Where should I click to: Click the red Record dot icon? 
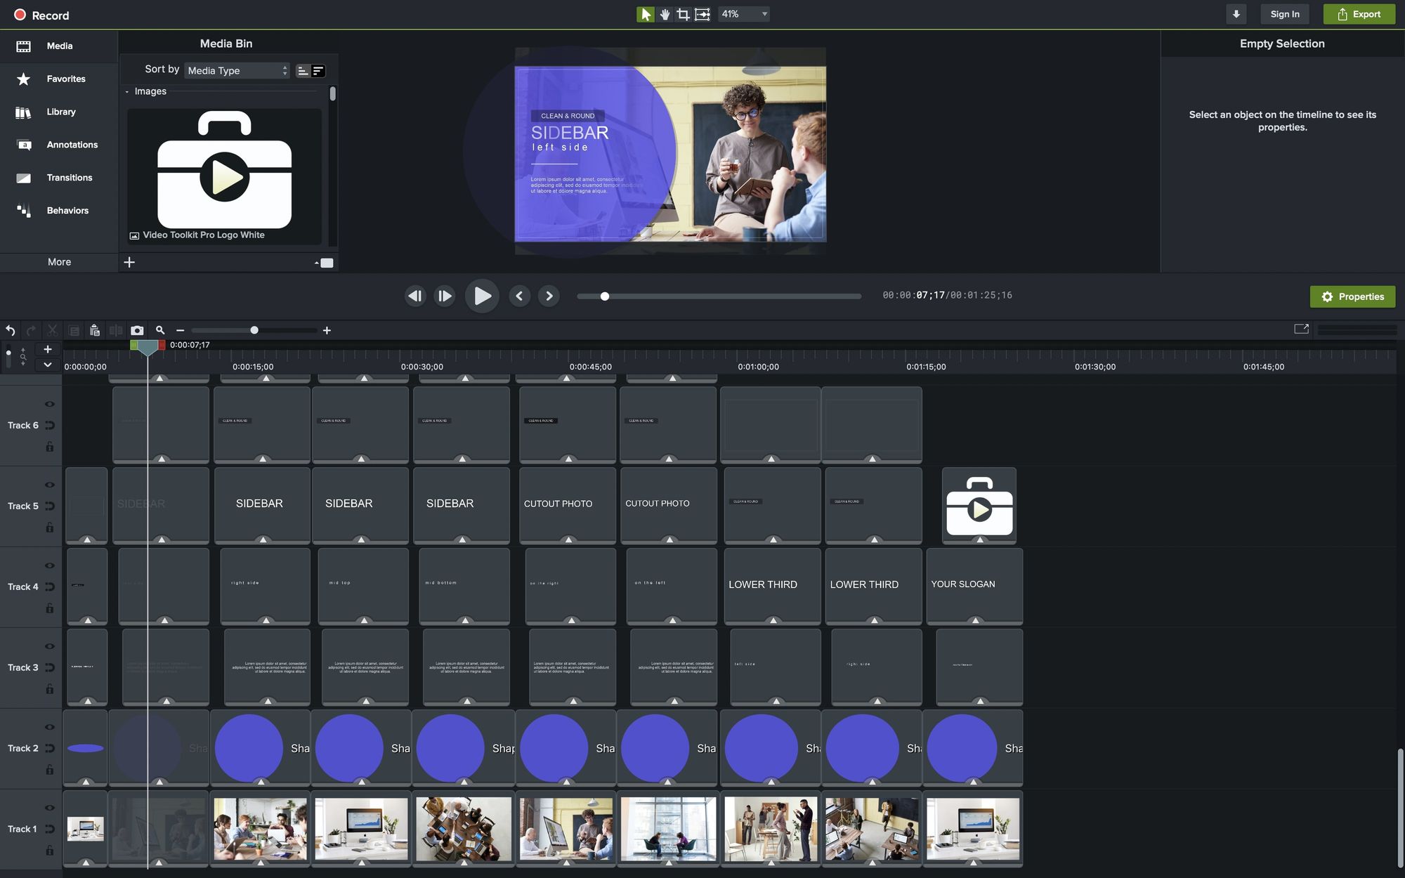20,15
